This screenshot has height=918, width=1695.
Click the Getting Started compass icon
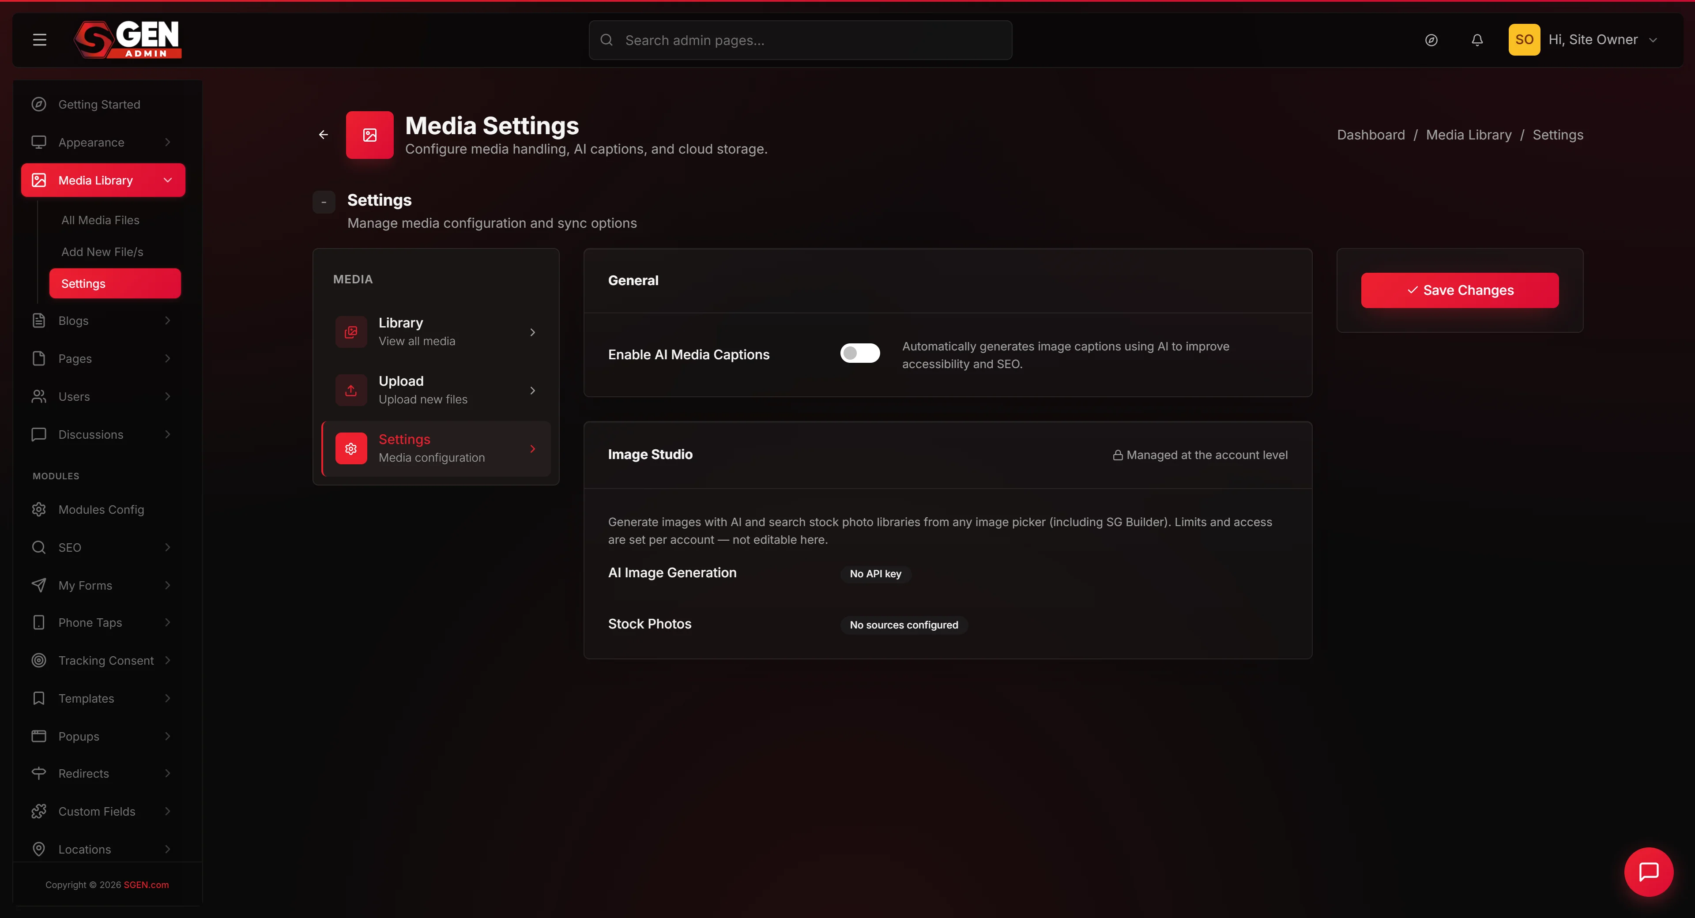pos(39,104)
